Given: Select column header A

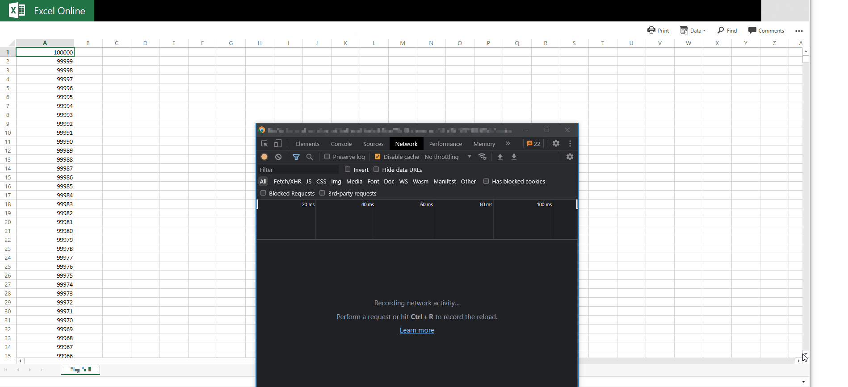Looking at the screenshot, I should (45, 43).
